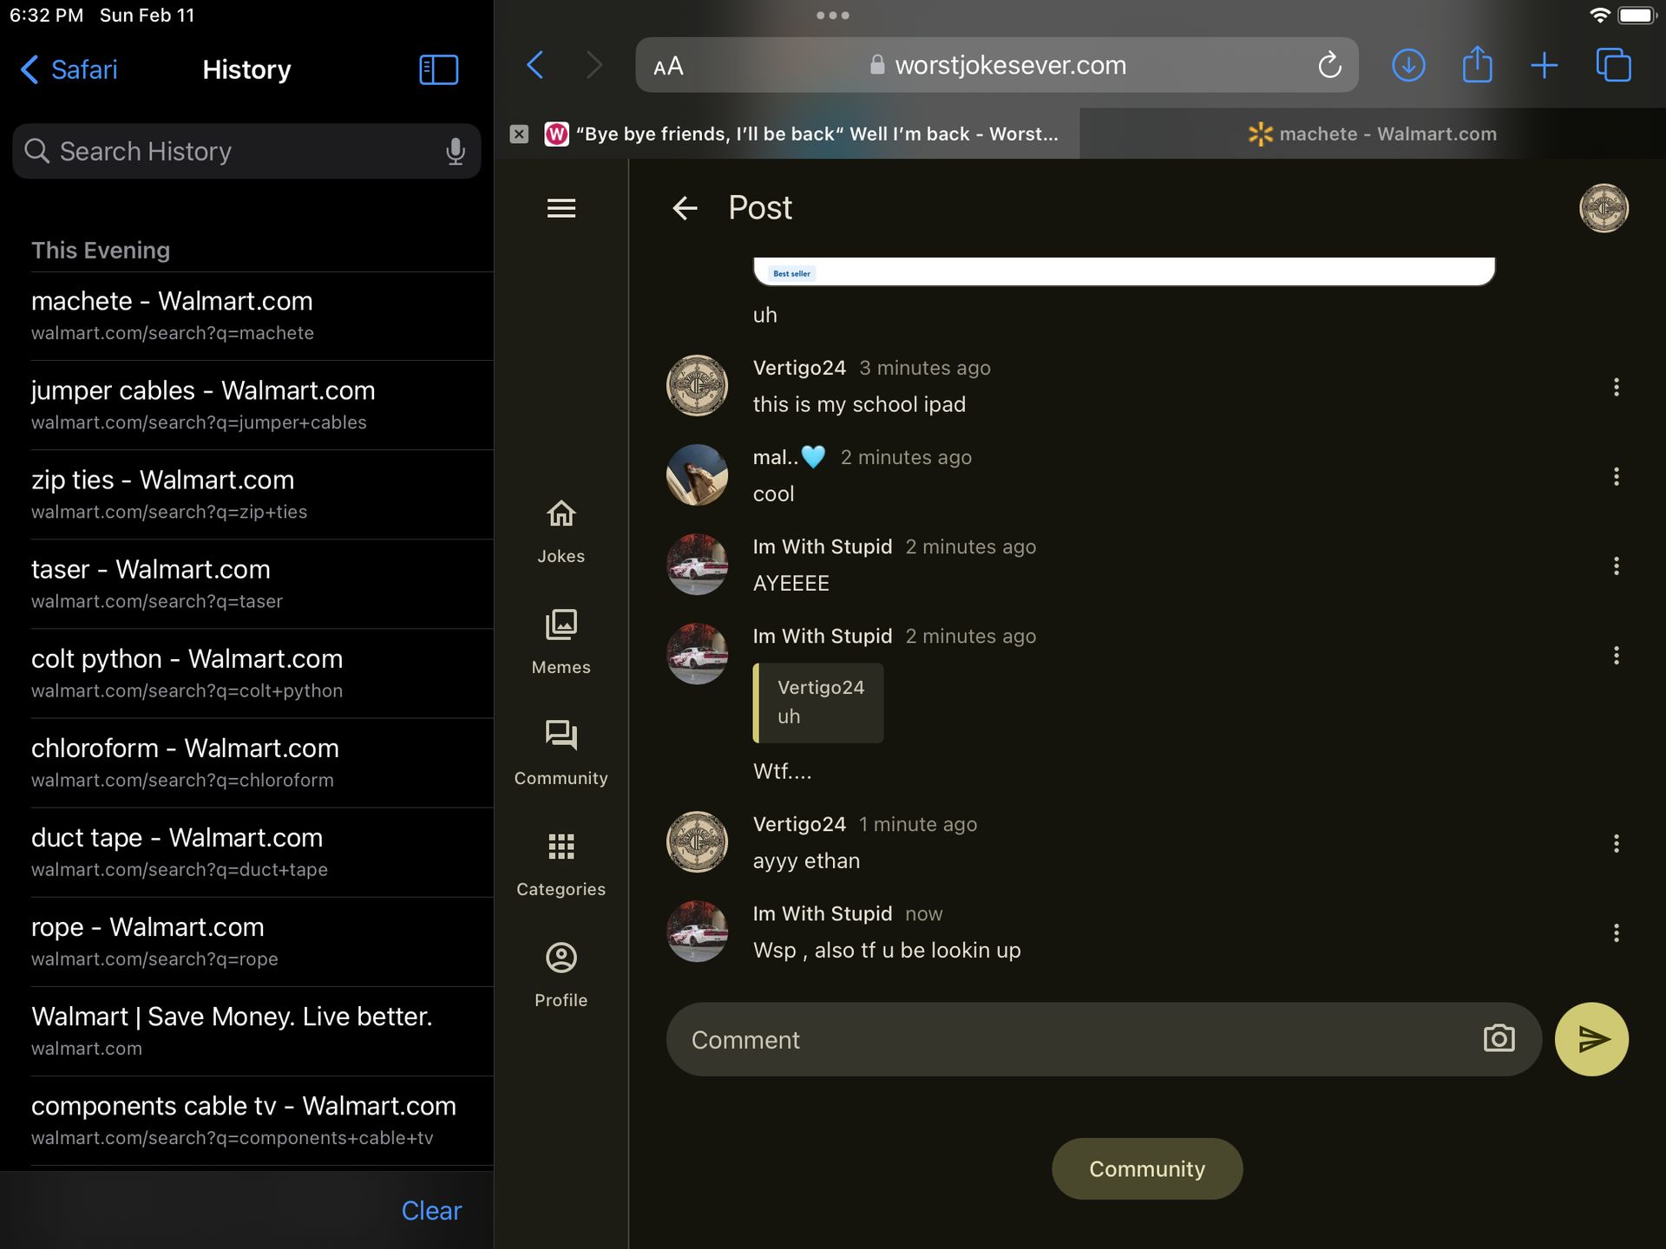
Task: Clear the browsing history
Action: point(431,1210)
